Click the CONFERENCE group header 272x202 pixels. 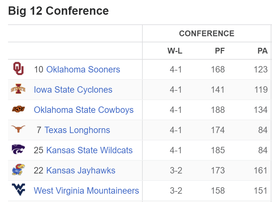click(x=207, y=33)
